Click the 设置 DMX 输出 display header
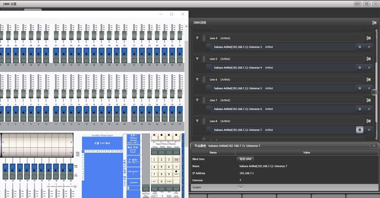 click(102, 143)
